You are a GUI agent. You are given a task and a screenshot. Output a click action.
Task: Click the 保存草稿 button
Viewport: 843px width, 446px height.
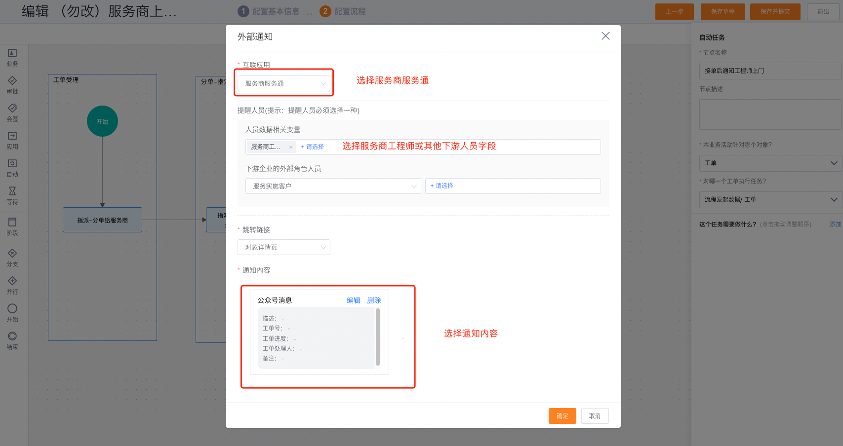(x=723, y=12)
